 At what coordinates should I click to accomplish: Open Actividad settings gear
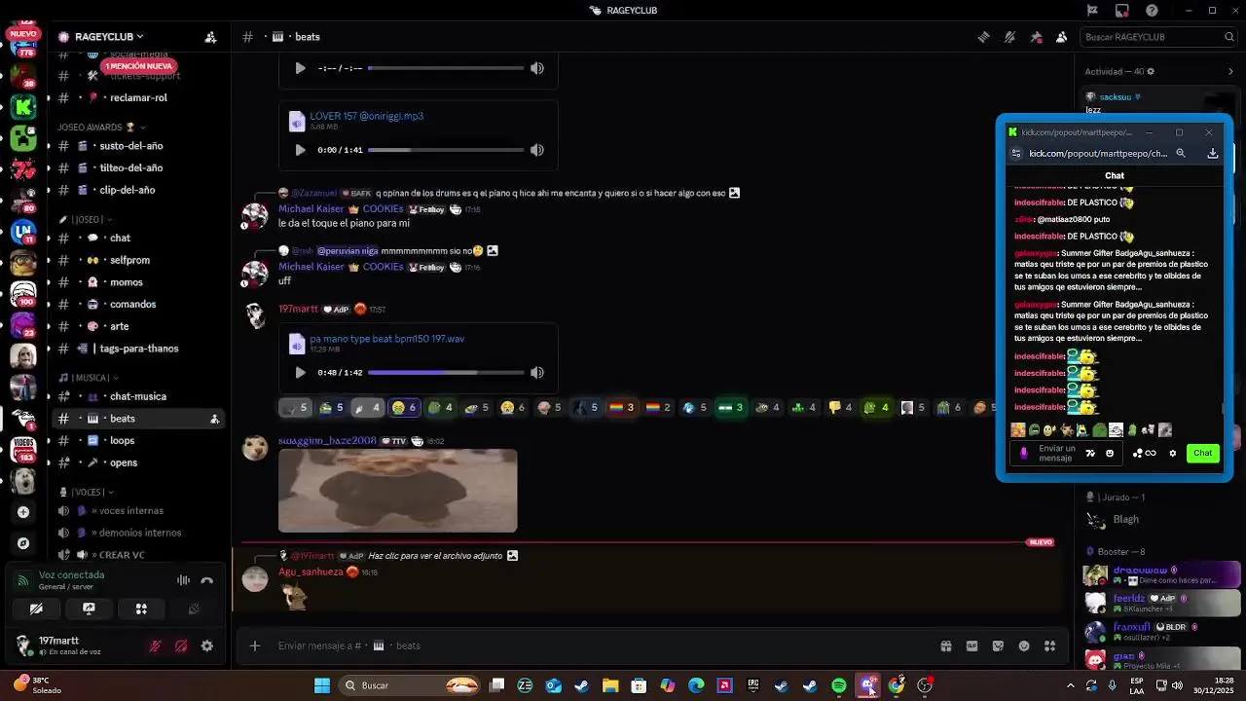pyautogui.click(x=1151, y=71)
